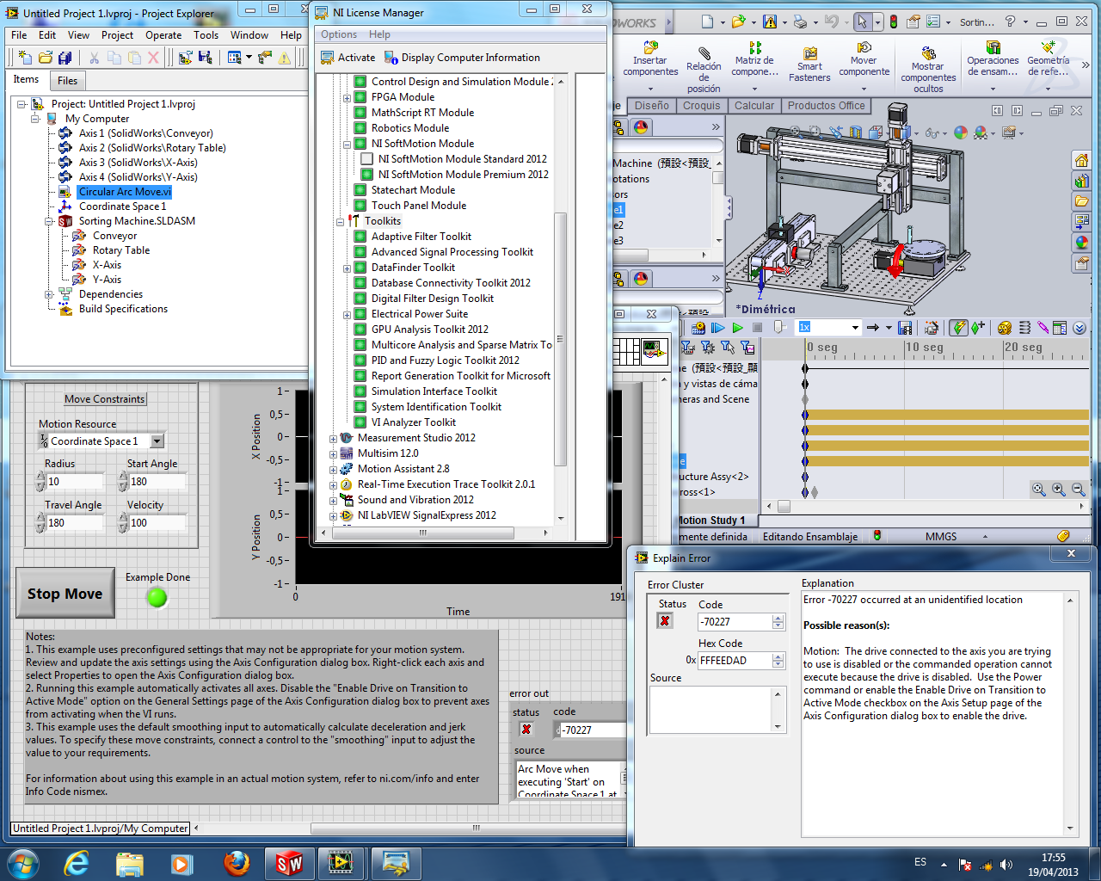Click Relación de posición paperclip icon
This screenshot has width=1101, height=881.
[704, 52]
